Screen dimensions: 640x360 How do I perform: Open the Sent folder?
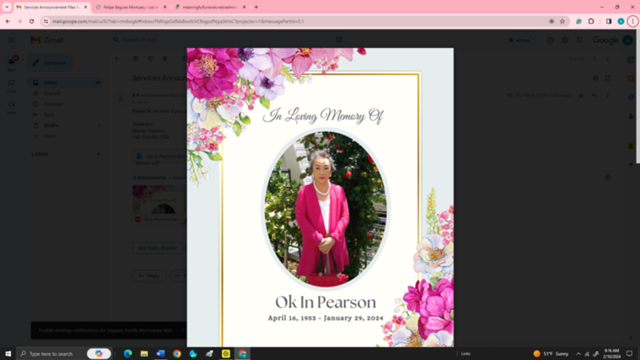[x=49, y=115]
